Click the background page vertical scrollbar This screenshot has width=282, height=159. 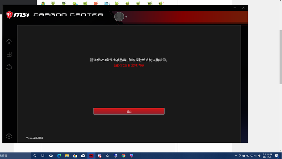pos(280,57)
